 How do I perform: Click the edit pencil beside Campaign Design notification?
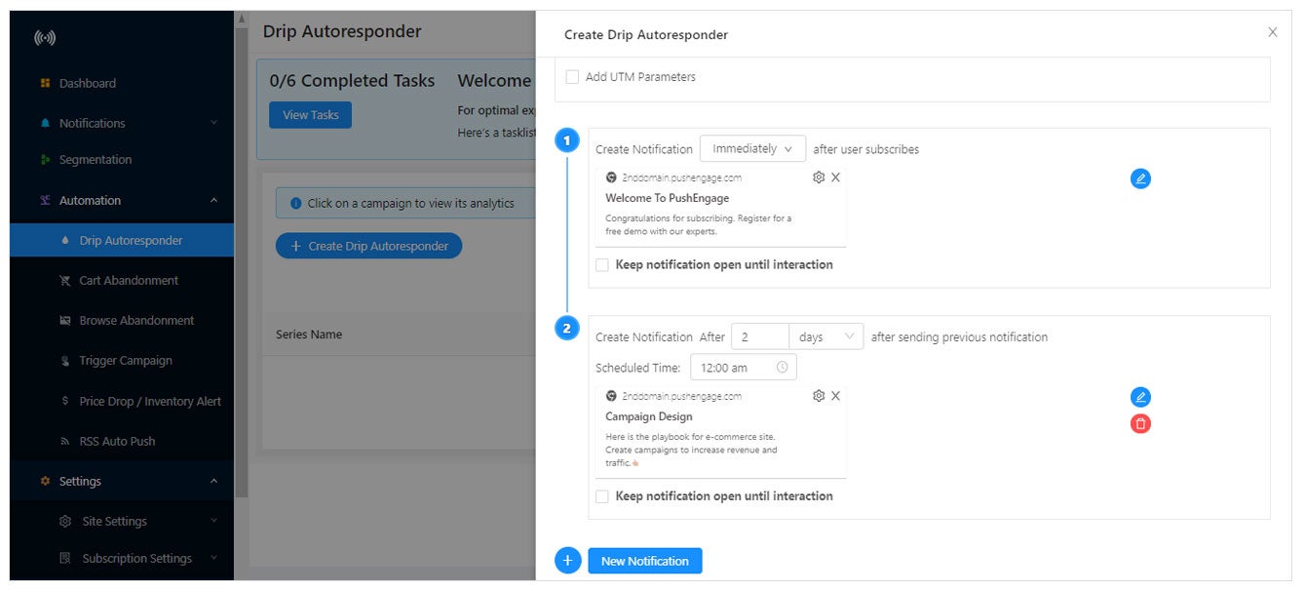point(1140,397)
